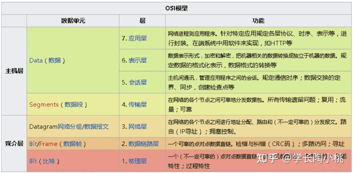Open the 应用层 link in layer 7 row
This screenshot has height=173, width=353.
click(x=138, y=38)
